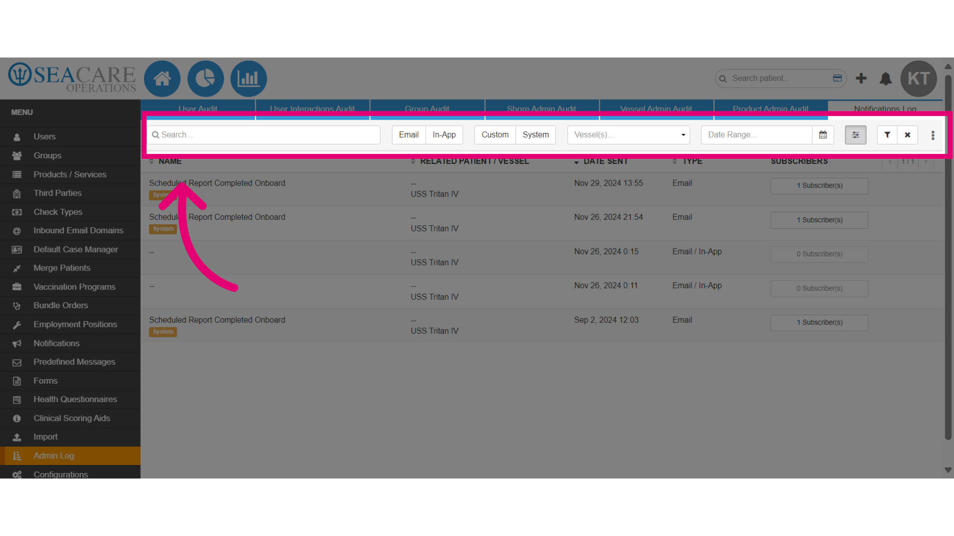
Task: Select Admin Log in the sidebar
Action: coord(70,456)
